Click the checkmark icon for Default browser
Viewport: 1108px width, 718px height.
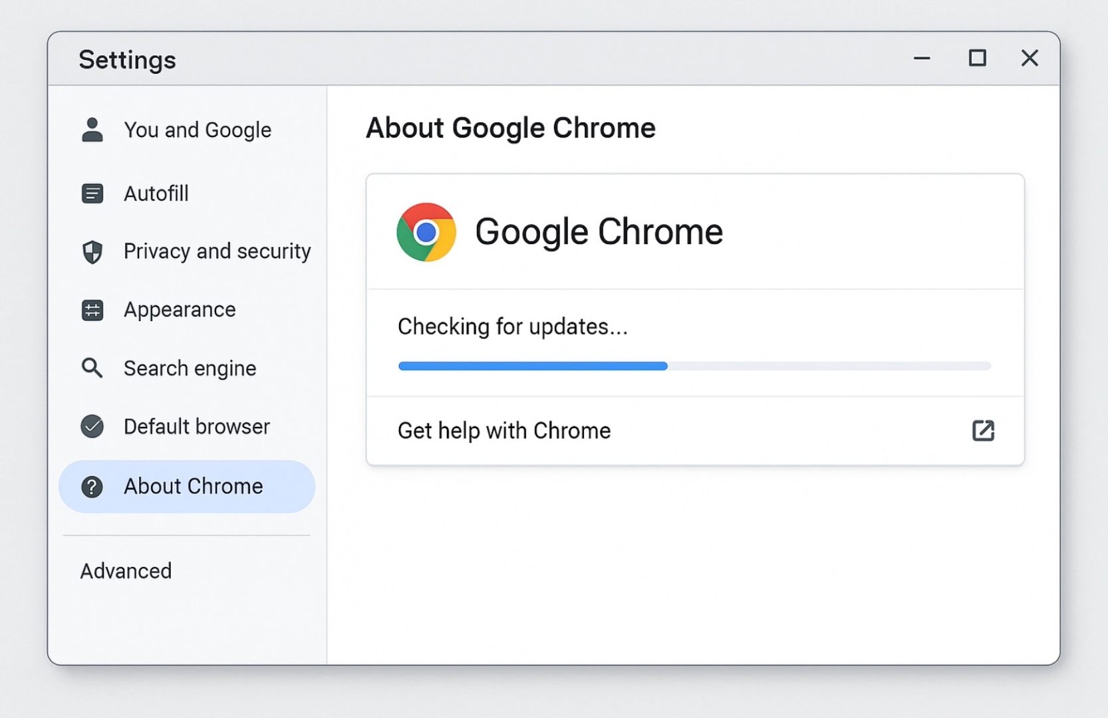(x=92, y=426)
